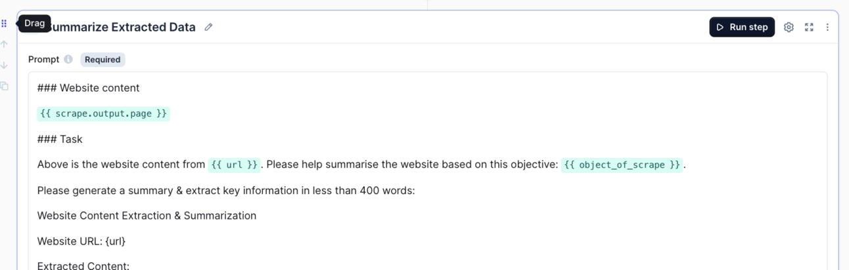The width and height of the screenshot is (849, 270).
Task: Click the 'Extracted Content:' prompt line
Action: pos(83,265)
